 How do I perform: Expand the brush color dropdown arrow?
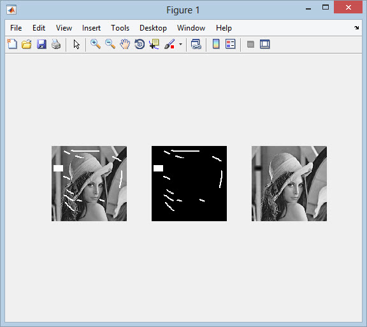180,44
